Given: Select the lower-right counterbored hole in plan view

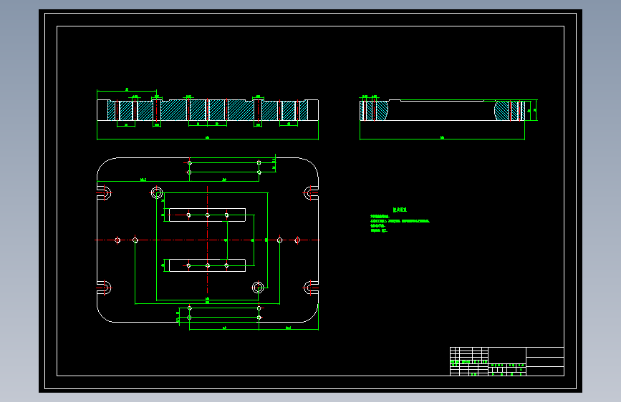Looking at the screenshot, I should [x=258, y=288].
